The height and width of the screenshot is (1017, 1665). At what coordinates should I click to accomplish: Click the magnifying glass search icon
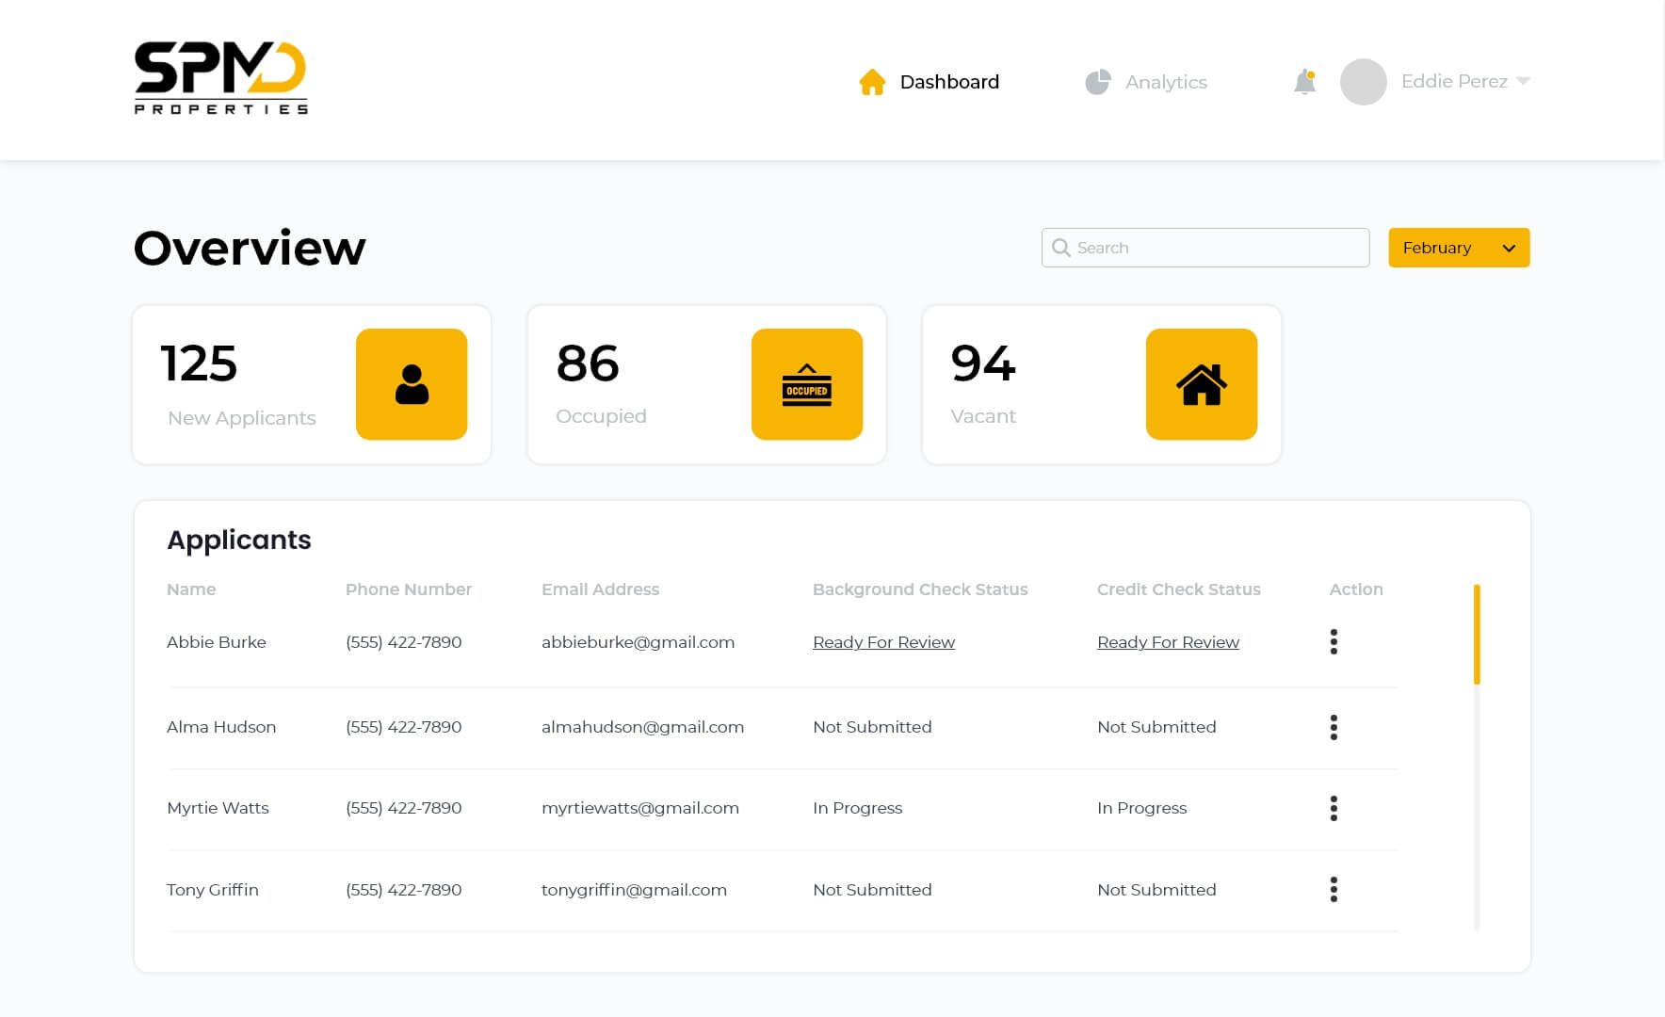coord(1060,248)
